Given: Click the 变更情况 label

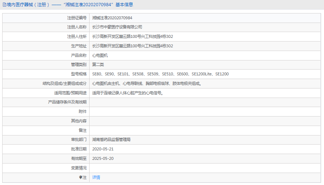Looking at the screenshot, I should click(x=79, y=168).
